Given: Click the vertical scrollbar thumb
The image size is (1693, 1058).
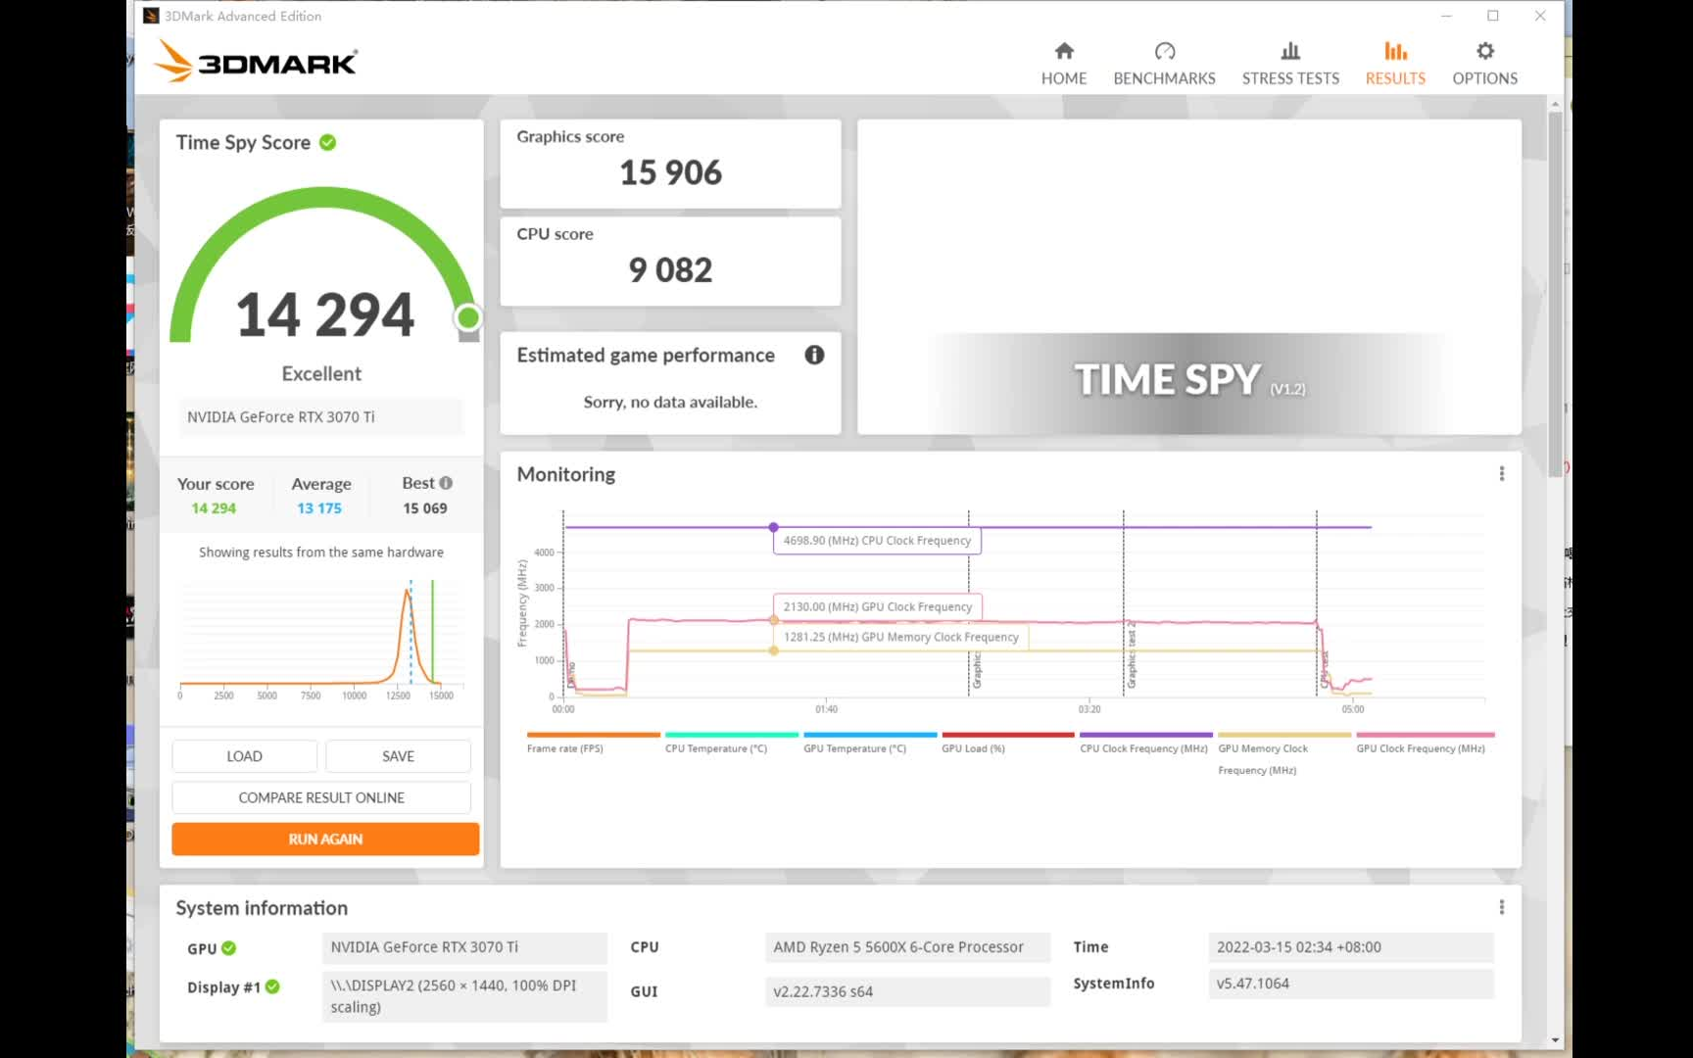Looking at the screenshot, I should pos(1555,294).
